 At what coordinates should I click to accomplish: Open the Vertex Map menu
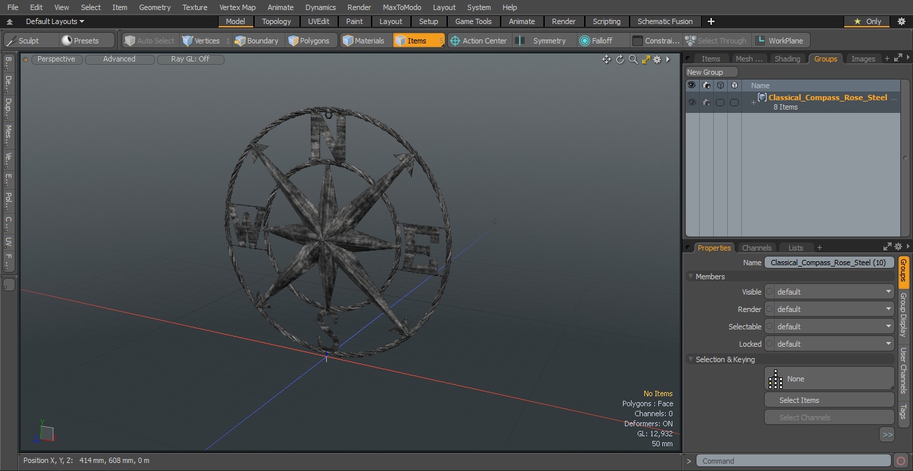point(237,7)
